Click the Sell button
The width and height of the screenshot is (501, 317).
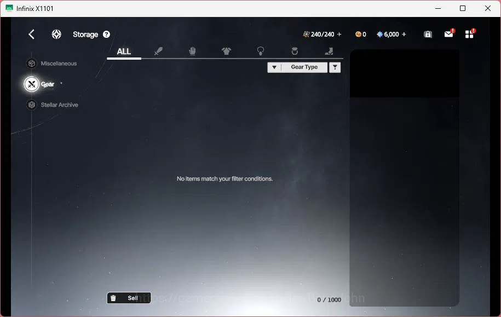point(129,298)
